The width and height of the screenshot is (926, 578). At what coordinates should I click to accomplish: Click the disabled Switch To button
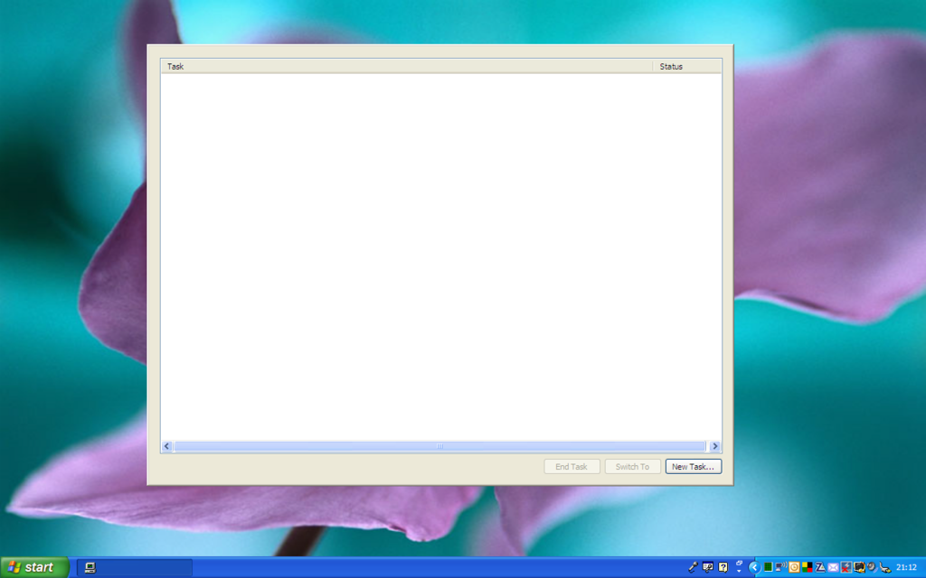tap(632, 467)
